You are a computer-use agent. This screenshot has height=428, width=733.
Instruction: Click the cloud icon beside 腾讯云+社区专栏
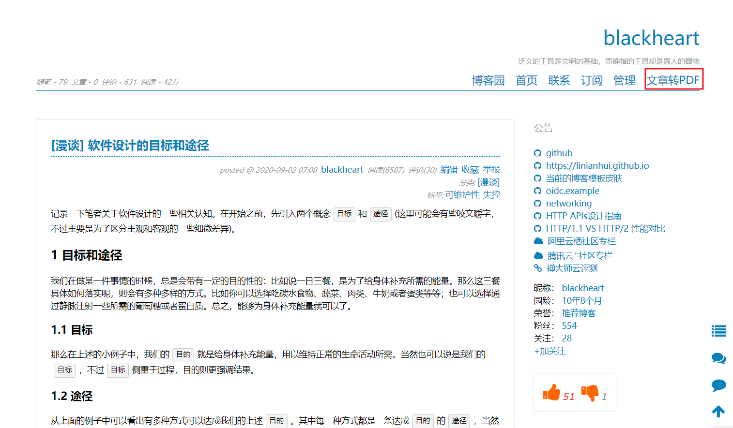538,255
